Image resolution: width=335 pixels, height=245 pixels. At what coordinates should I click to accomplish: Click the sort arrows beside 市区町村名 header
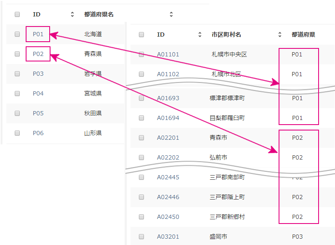click(x=280, y=35)
